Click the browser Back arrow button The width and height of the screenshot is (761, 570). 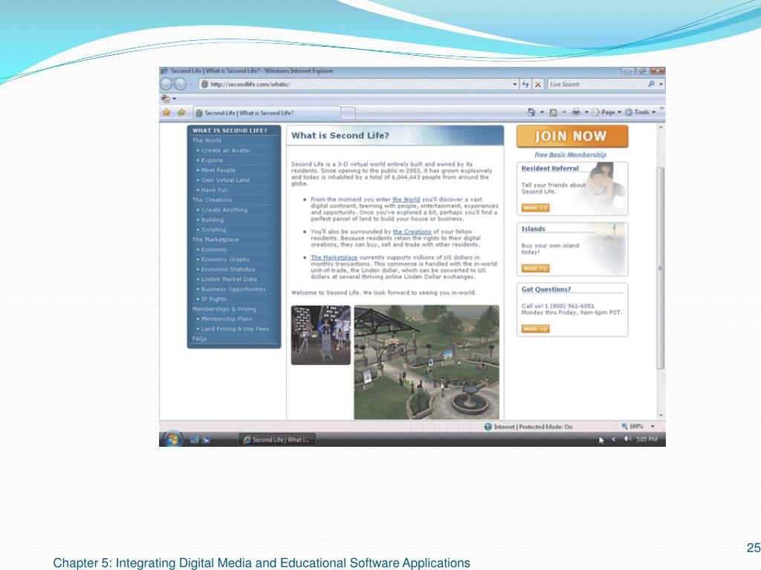(x=166, y=85)
